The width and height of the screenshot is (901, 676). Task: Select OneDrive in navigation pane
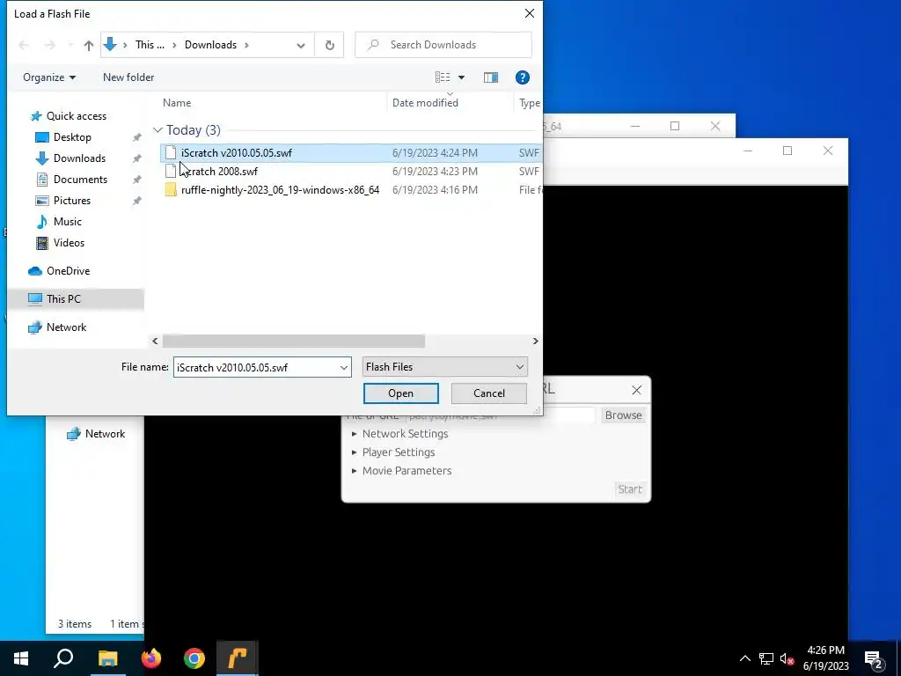[x=68, y=271]
